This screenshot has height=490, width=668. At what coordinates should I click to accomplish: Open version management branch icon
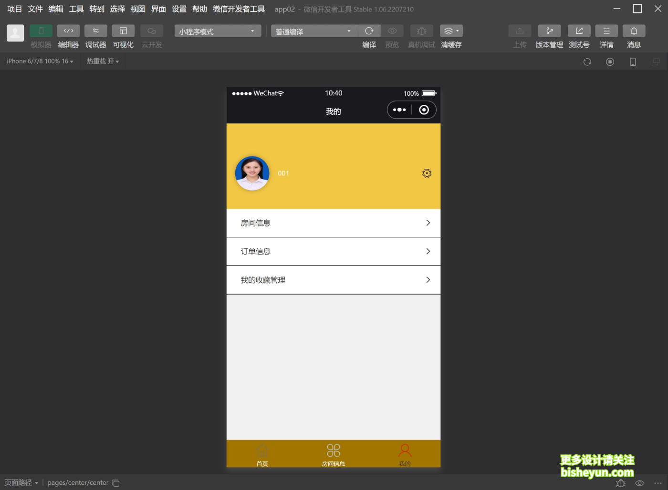pyautogui.click(x=549, y=31)
